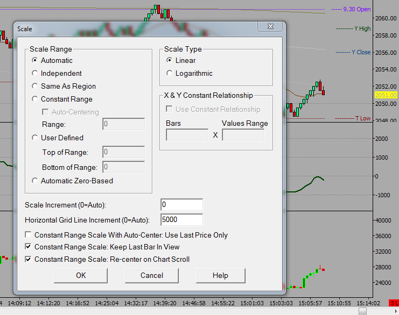
Task: Uncheck Keep Last Bar In View
Action: pyautogui.click(x=28, y=247)
